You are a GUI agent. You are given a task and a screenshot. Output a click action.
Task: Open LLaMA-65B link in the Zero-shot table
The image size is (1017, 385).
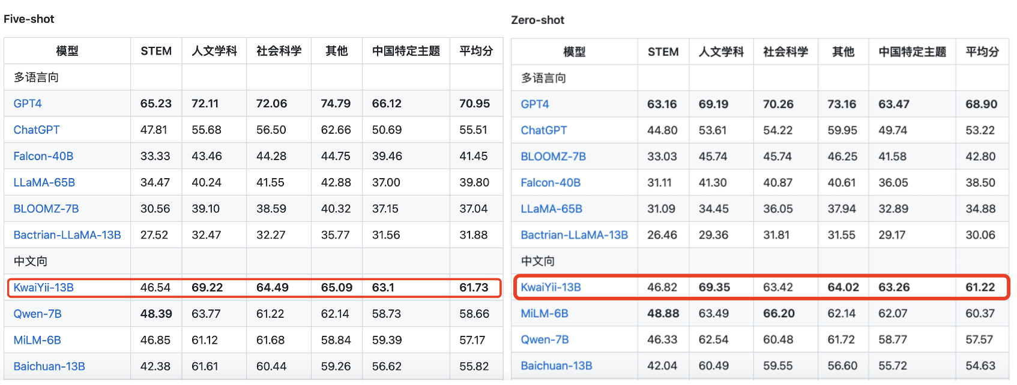(x=551, y=209)
